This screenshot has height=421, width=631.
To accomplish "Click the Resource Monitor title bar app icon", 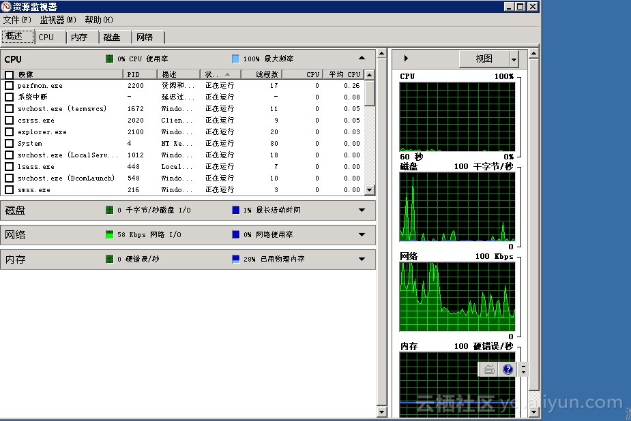I will [x=6, y=6].
